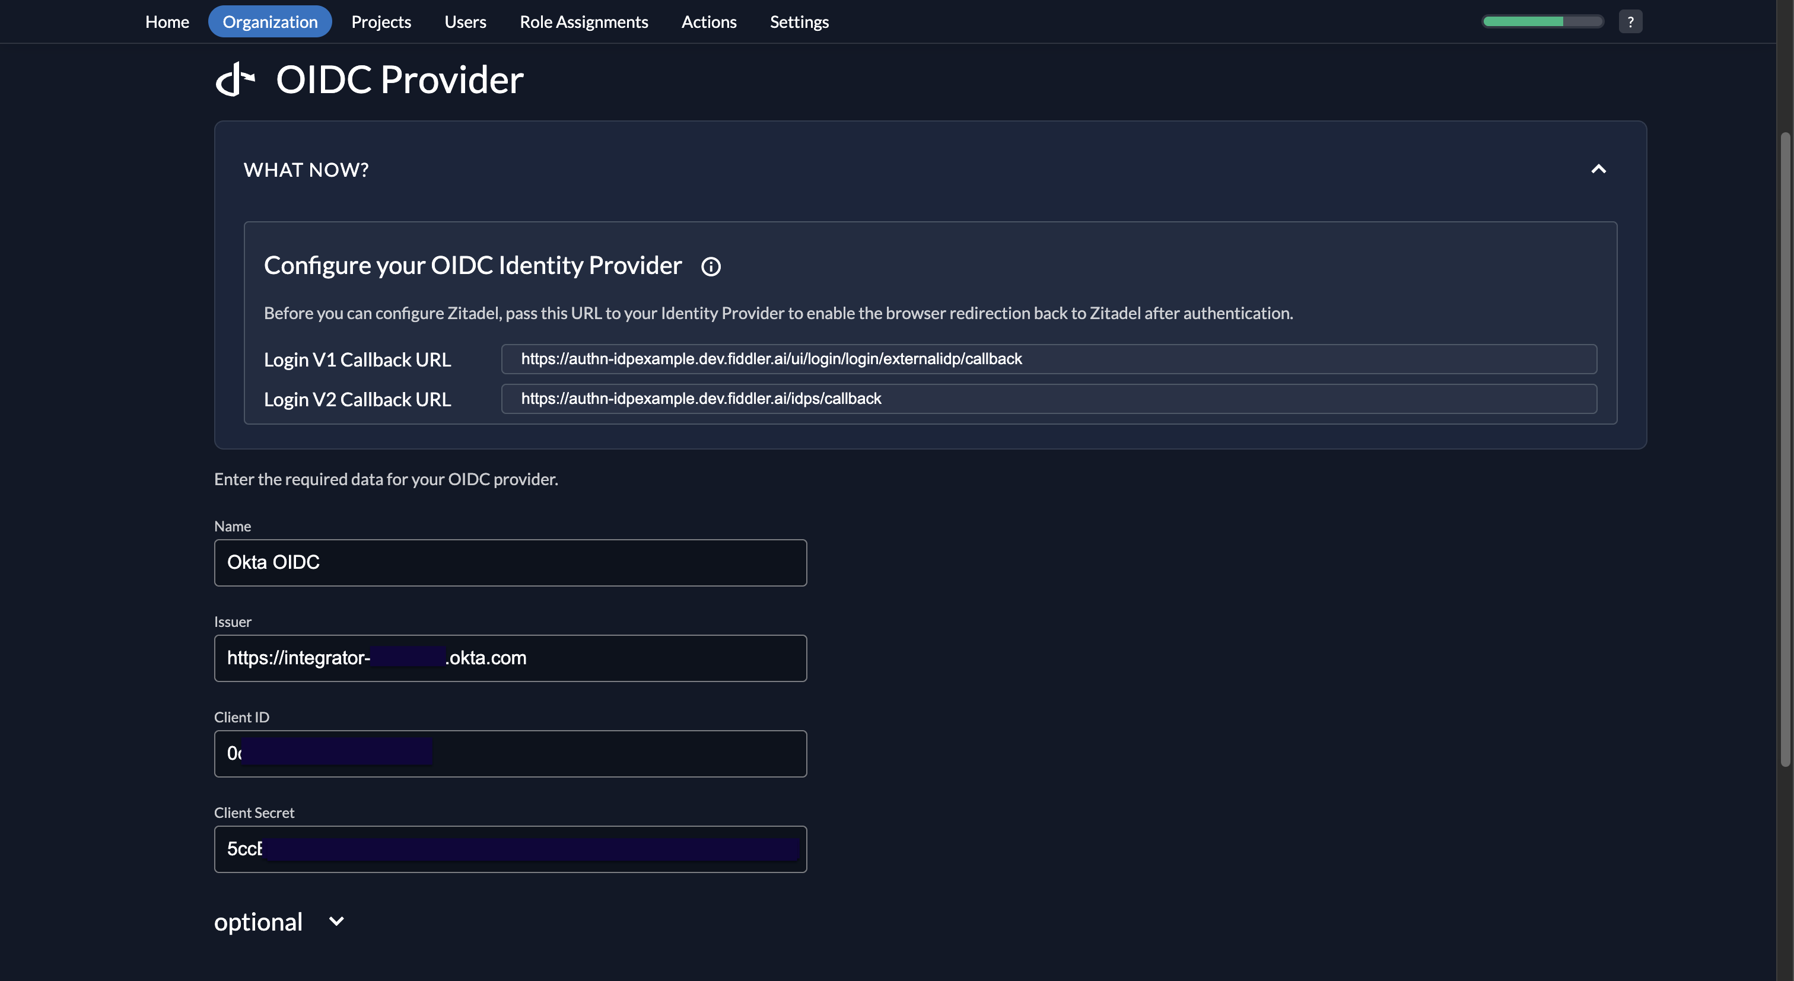The image size is (1794, 981).
Task: Click the info icon next to Configure heading
Action: [710, 267]
